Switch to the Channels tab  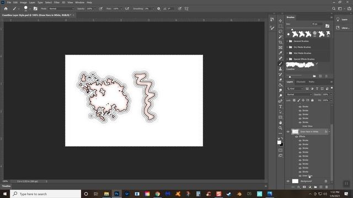301,82
